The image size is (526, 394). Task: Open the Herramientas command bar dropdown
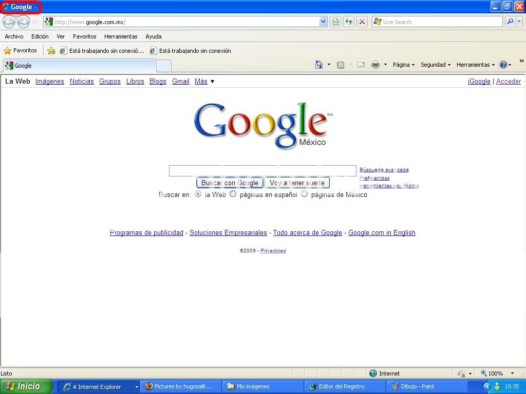point(475,65)
